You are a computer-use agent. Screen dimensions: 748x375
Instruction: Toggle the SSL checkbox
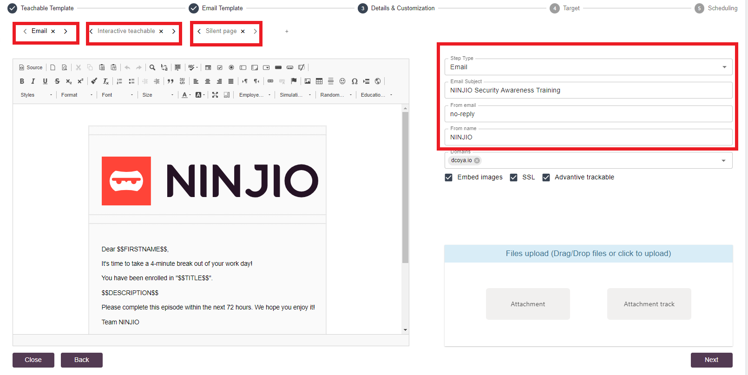tap(514, 178)
